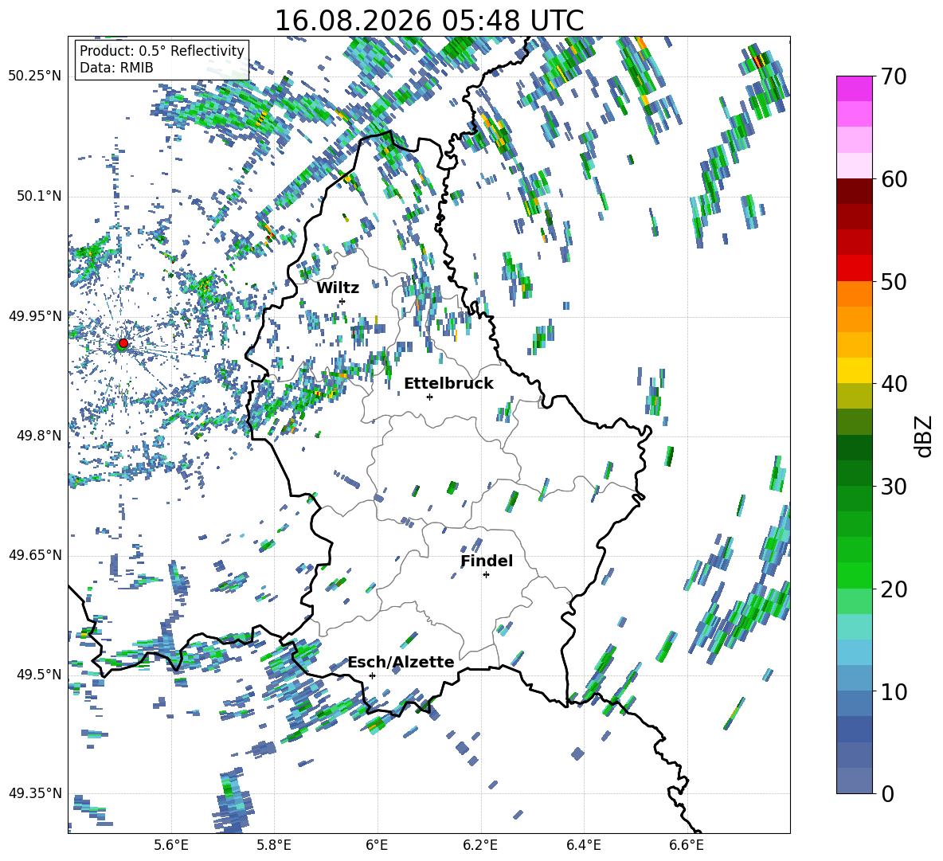Click the Product 0.5° Reflectivity info box
Image resolution: width=943 pixels, height=861 pixels.
[x=162, y=59]
